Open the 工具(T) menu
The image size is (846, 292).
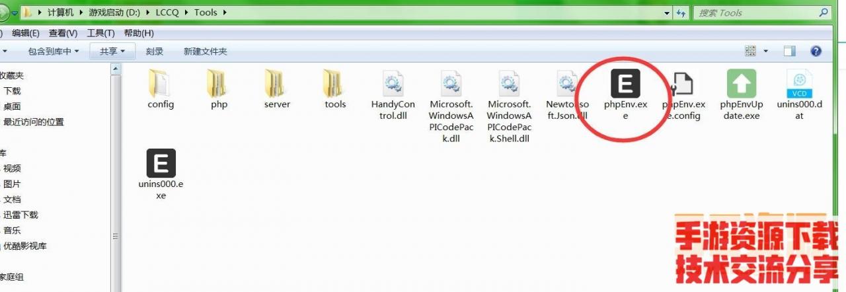click(x=100, y=33)
